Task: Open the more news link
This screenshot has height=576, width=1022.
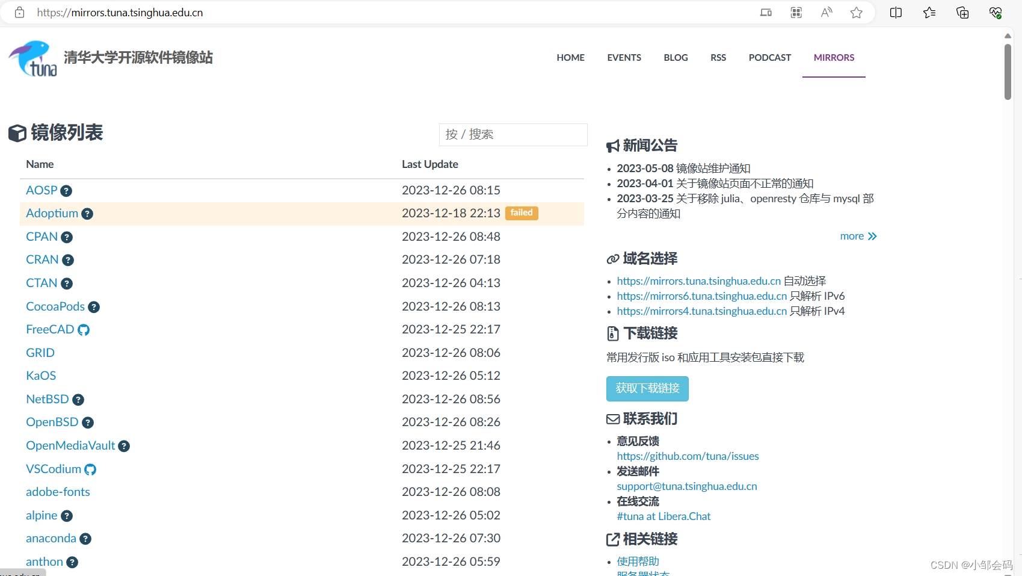Action: tap(858, 237)
